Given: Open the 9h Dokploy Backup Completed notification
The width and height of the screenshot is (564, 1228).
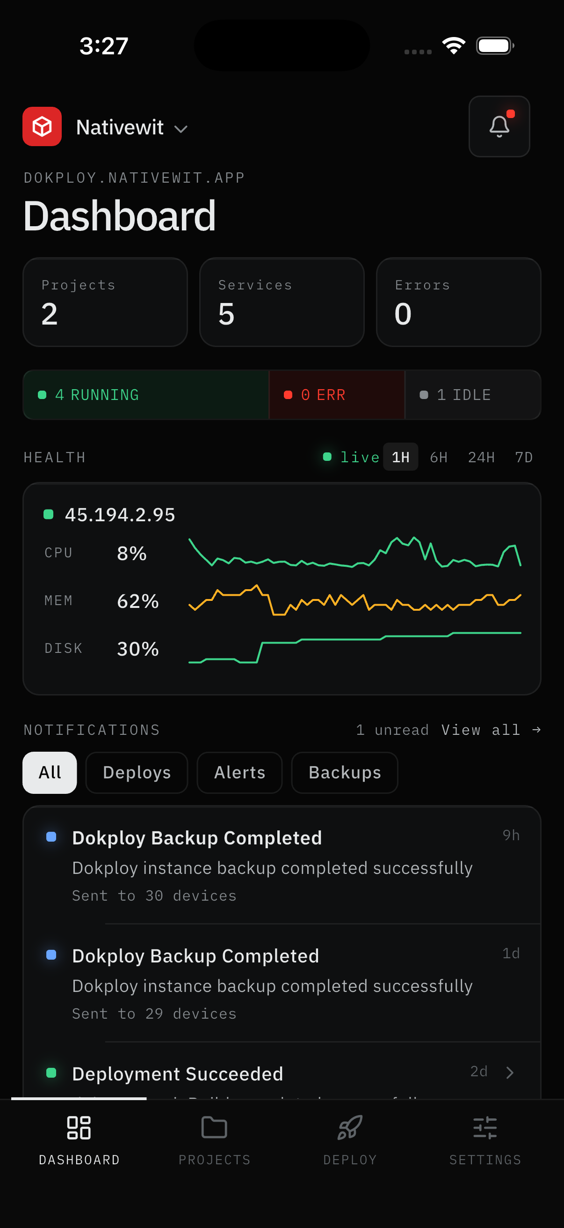Looking at the screenshot, I should 282,865.
